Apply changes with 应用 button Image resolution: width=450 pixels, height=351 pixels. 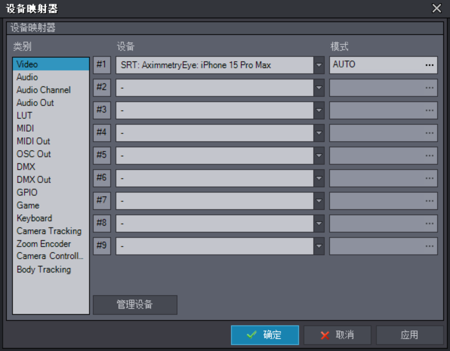(410, 335)
